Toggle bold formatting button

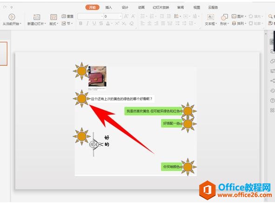pyautogui.click(x=80, y=23)
